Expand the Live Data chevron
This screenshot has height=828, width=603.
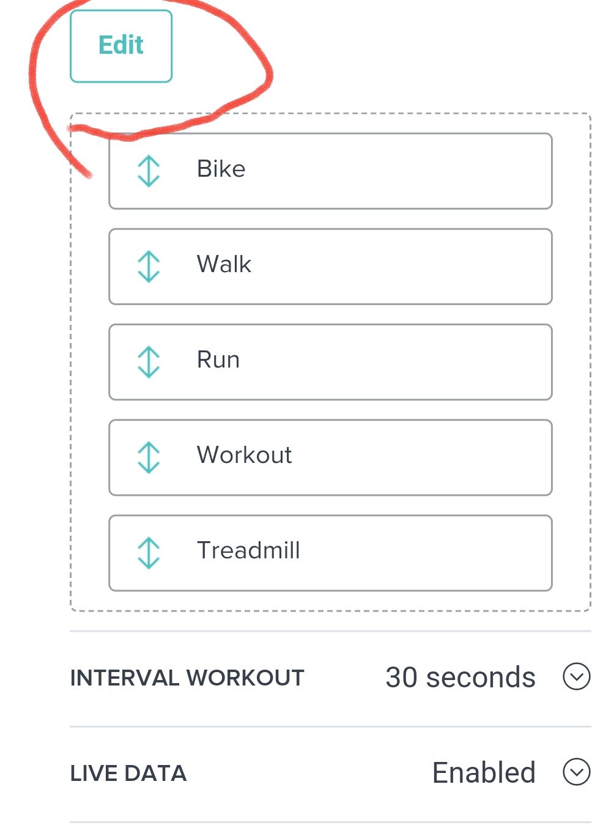[576, 772]
